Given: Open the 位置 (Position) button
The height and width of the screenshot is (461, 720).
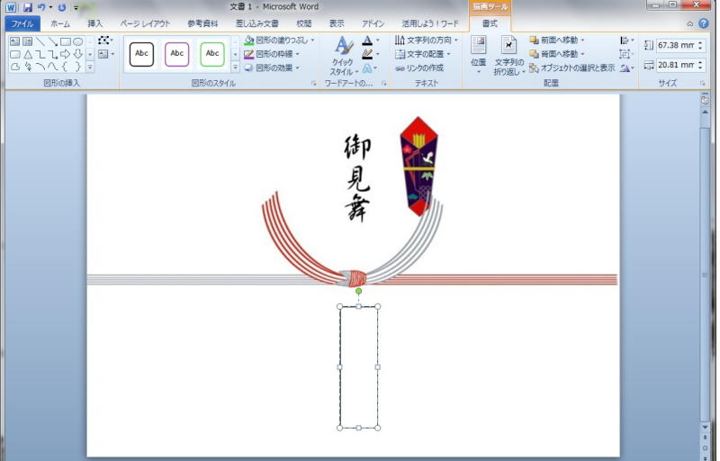Looking at the screenshot, I should [x=478, y=54].
